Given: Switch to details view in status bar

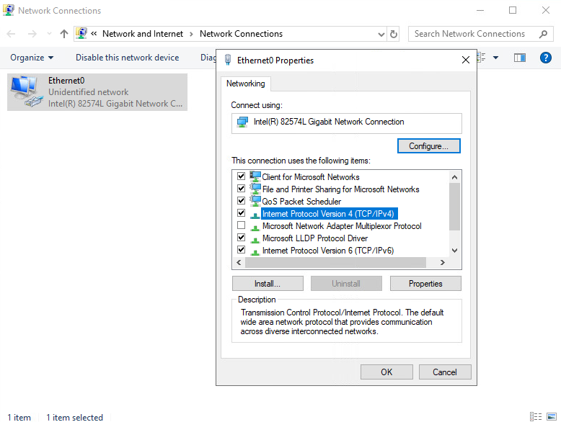Looking at the screenshot, I should click(536, 417).
